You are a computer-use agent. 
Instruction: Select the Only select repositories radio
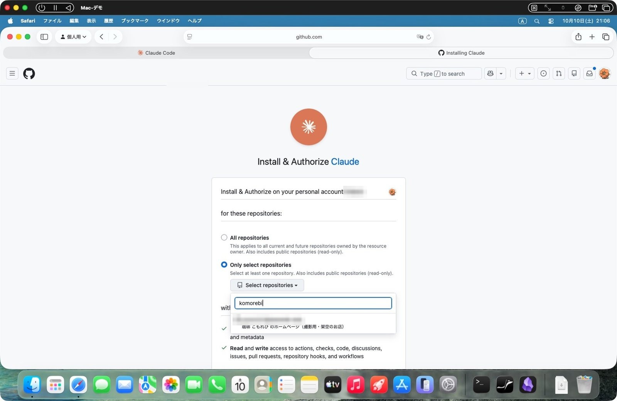[x=224, y=265]
